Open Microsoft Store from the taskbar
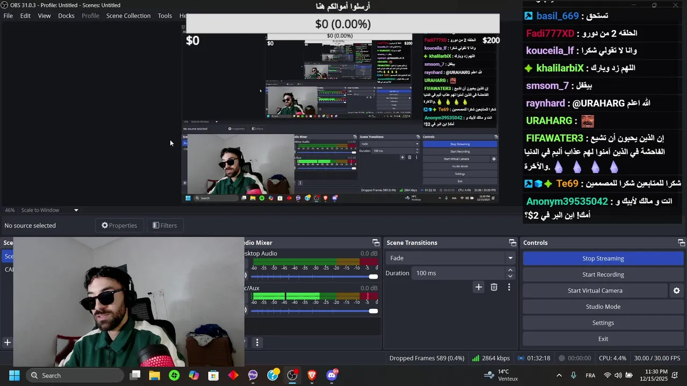The width and height of the screenshot is (687, 386). 214,375
